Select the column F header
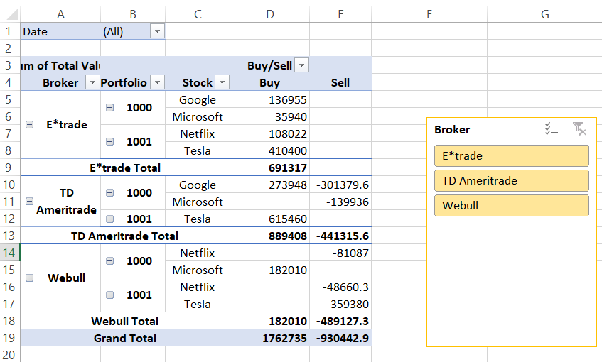This screenshot has width=602, height=362. click(x=429, y=13)
